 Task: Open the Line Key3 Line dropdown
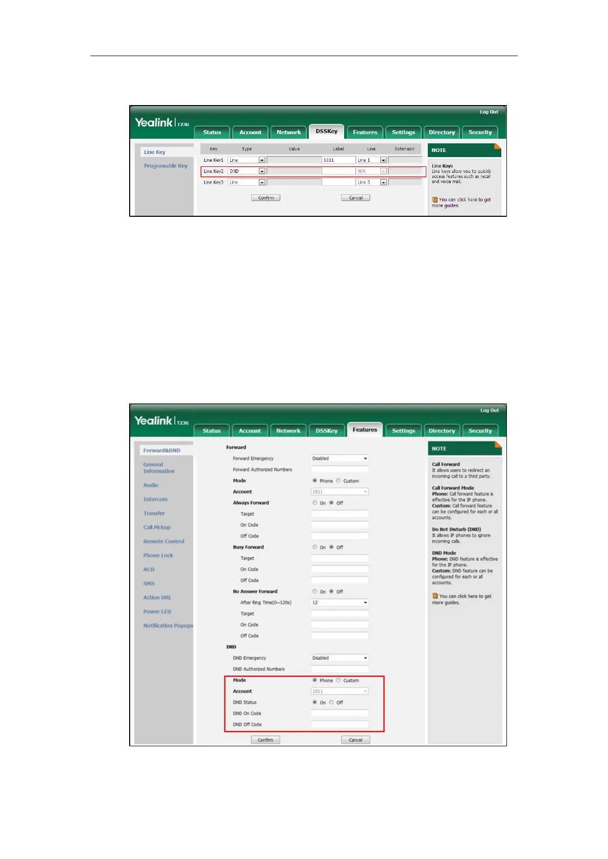pyautogui.click(x=371, y=182)
